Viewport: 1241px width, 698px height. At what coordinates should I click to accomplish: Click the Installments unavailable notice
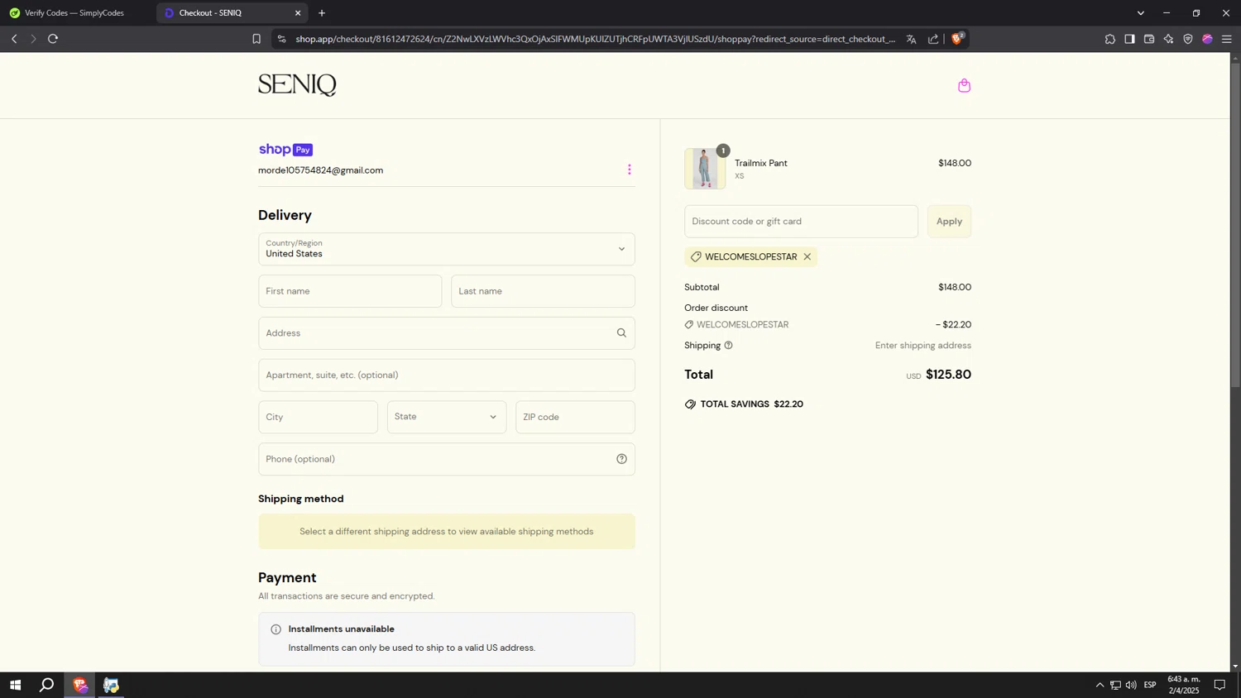pos(447,639)
